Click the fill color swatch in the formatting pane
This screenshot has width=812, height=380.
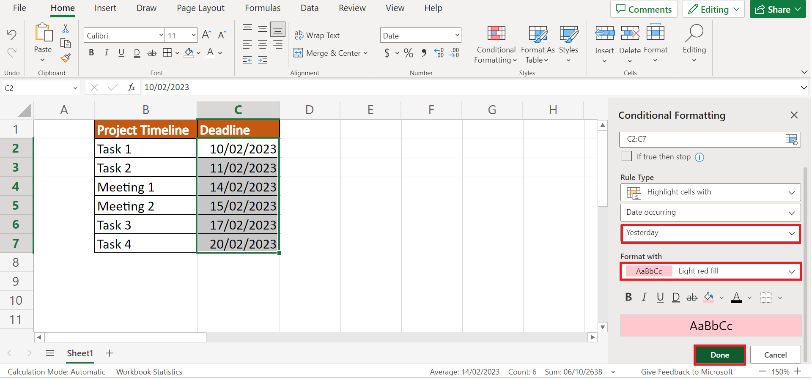tap(709, 298)
